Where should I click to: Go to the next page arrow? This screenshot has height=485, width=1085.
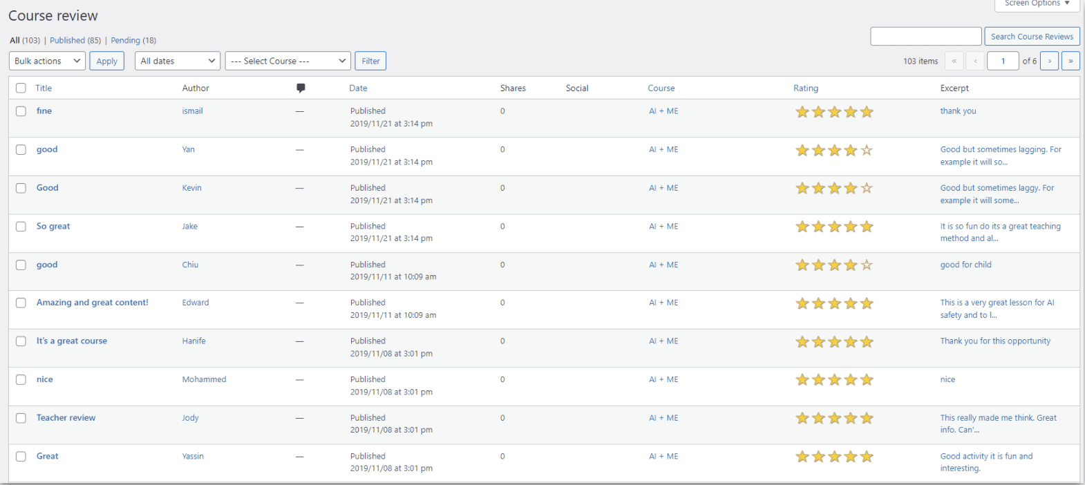point(1049,61)
